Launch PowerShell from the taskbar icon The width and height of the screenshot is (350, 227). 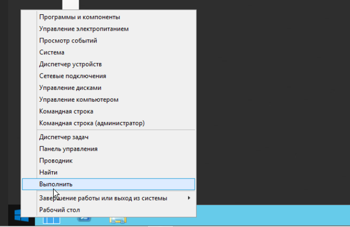[x=84, y=220]
